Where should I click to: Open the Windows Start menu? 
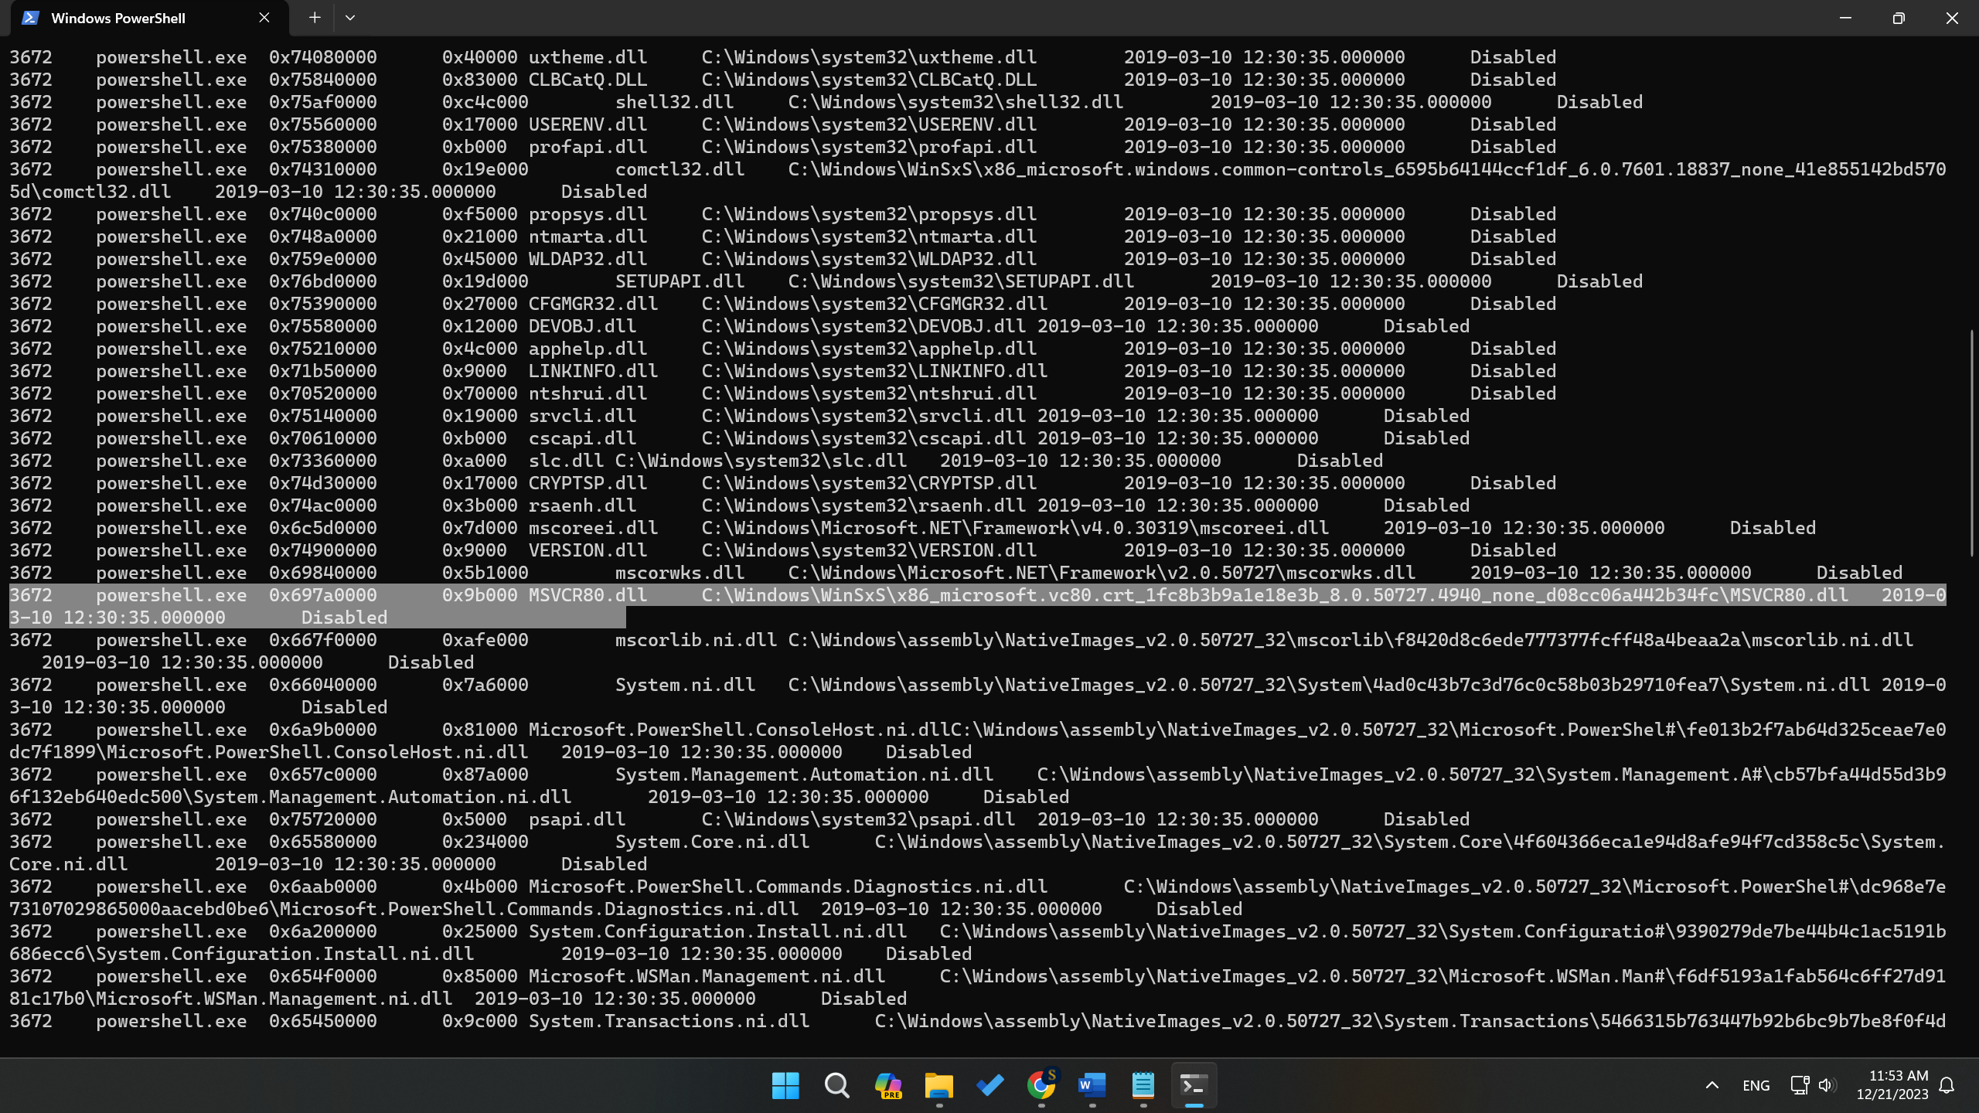tap(785, 1086)
